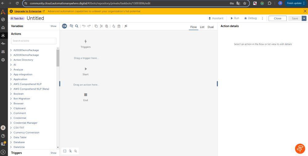Collapse the Action details panel handle
The image size is (308, 156).
217,84
